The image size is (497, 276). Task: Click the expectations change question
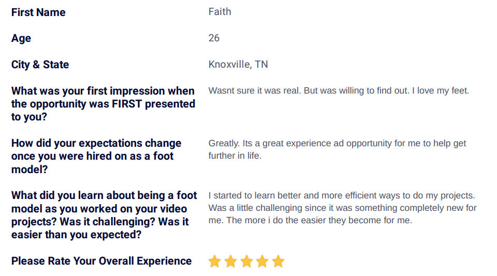click(x=96, y=156)
